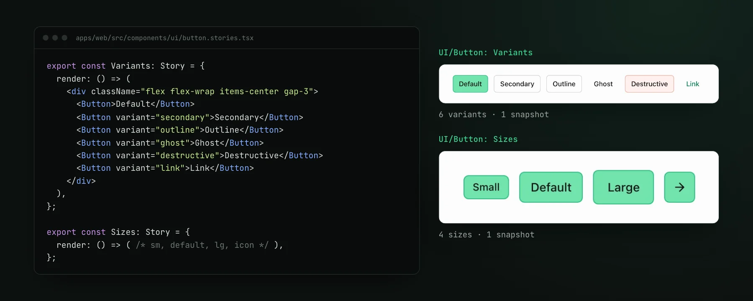Viewport: 753px width, 301px height.
Task: Click the '6 variants · 1 snapshot' caption
Action: point(494,114)
